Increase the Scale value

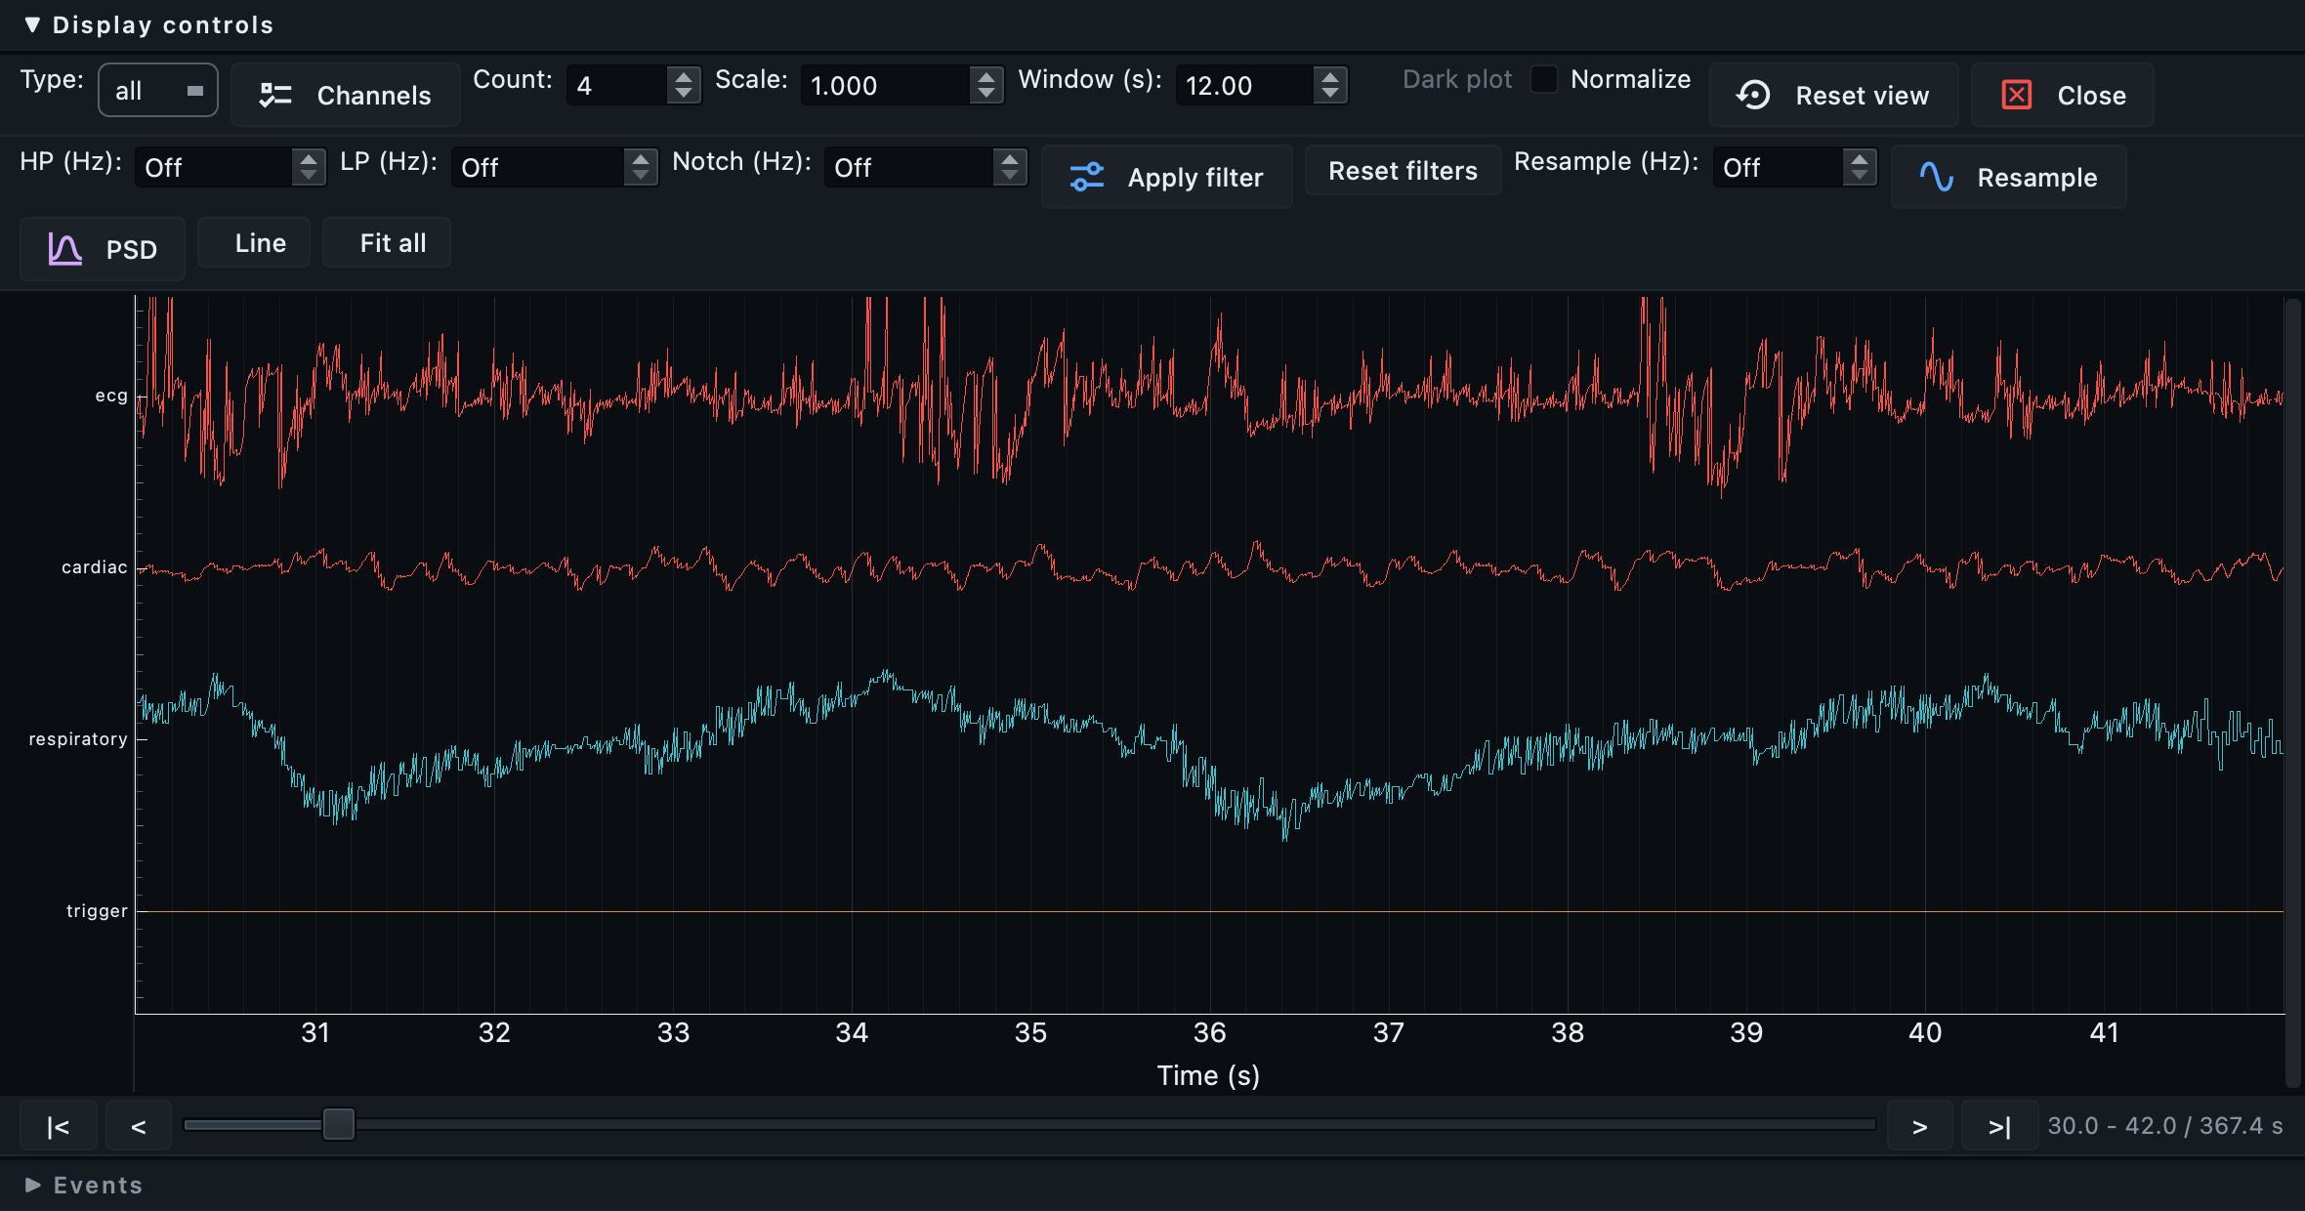pos(986,76)
